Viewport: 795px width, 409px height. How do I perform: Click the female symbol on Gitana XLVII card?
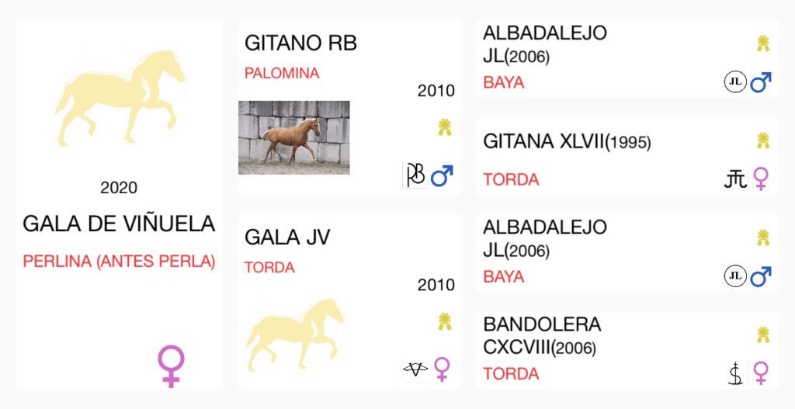coord(761,179)
